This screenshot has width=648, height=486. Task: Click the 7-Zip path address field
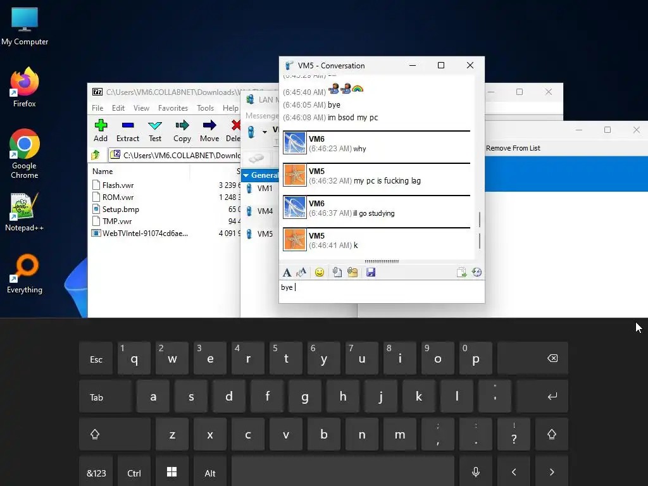[x=175, y=155]
